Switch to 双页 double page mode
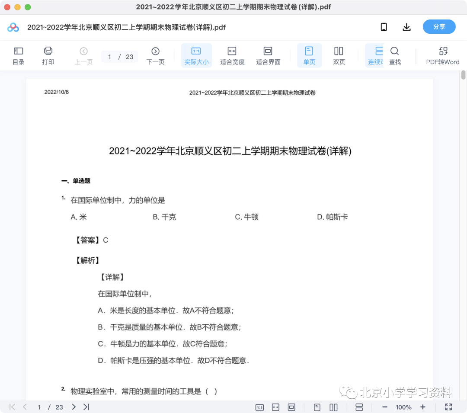 click(x=339, y=56)
